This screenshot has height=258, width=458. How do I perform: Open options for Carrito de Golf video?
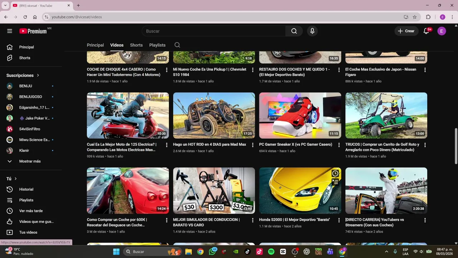425,145
